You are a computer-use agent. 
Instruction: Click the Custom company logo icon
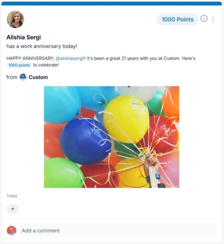[23, 77]
